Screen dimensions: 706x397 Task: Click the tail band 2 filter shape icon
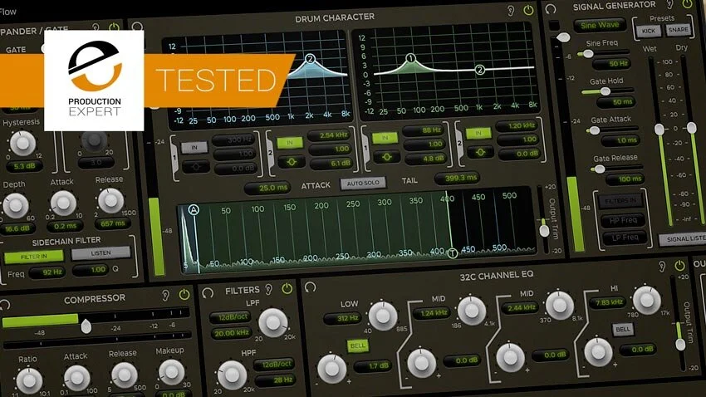tap(480, 152)
